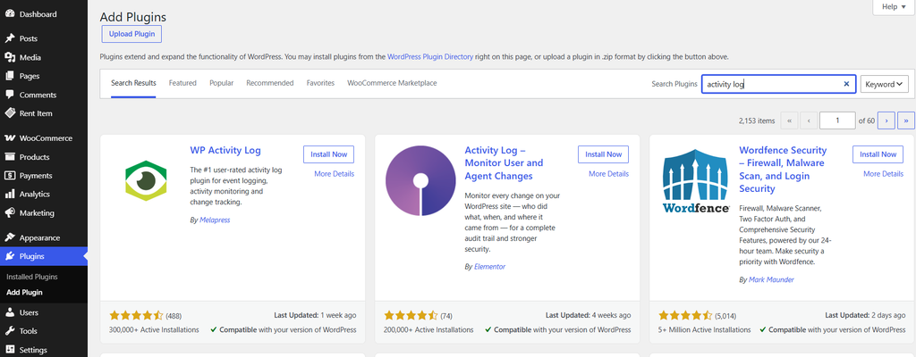Open the Recommended tab
The height and width of the screenshot is (357, 916).
click(270, 83)
